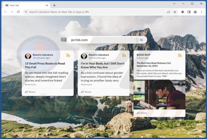Click the browser forward arrow
This screenshot has height=139, width=207.
(x=12, y=12)
